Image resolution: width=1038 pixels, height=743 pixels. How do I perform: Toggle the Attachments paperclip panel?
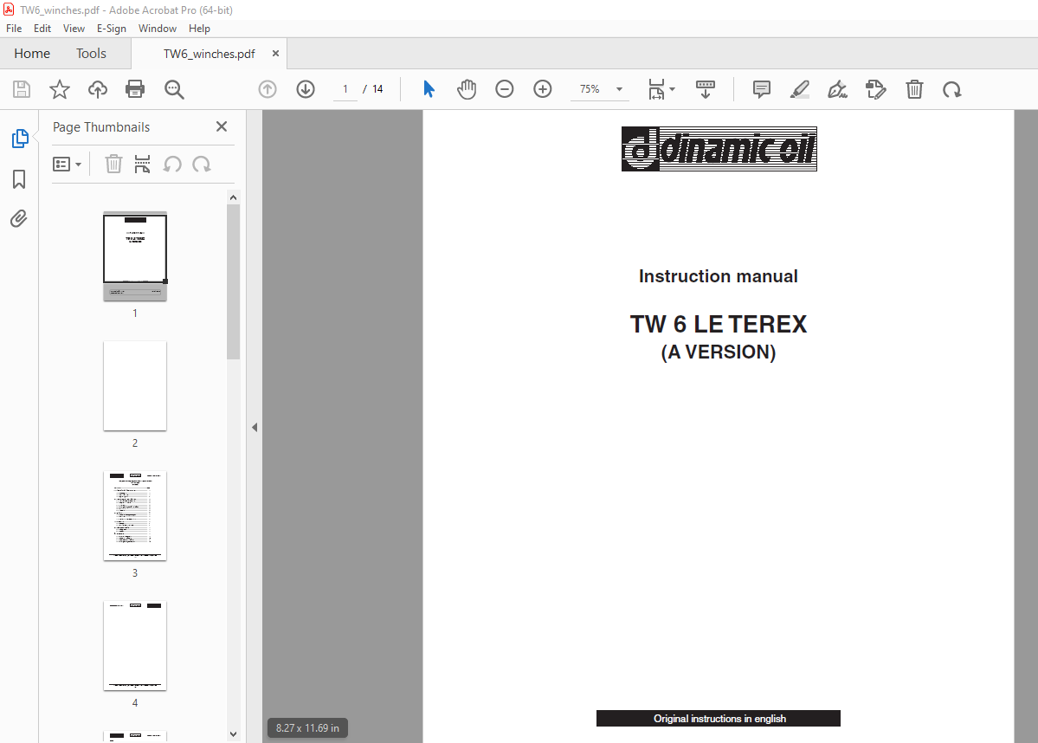19,218
